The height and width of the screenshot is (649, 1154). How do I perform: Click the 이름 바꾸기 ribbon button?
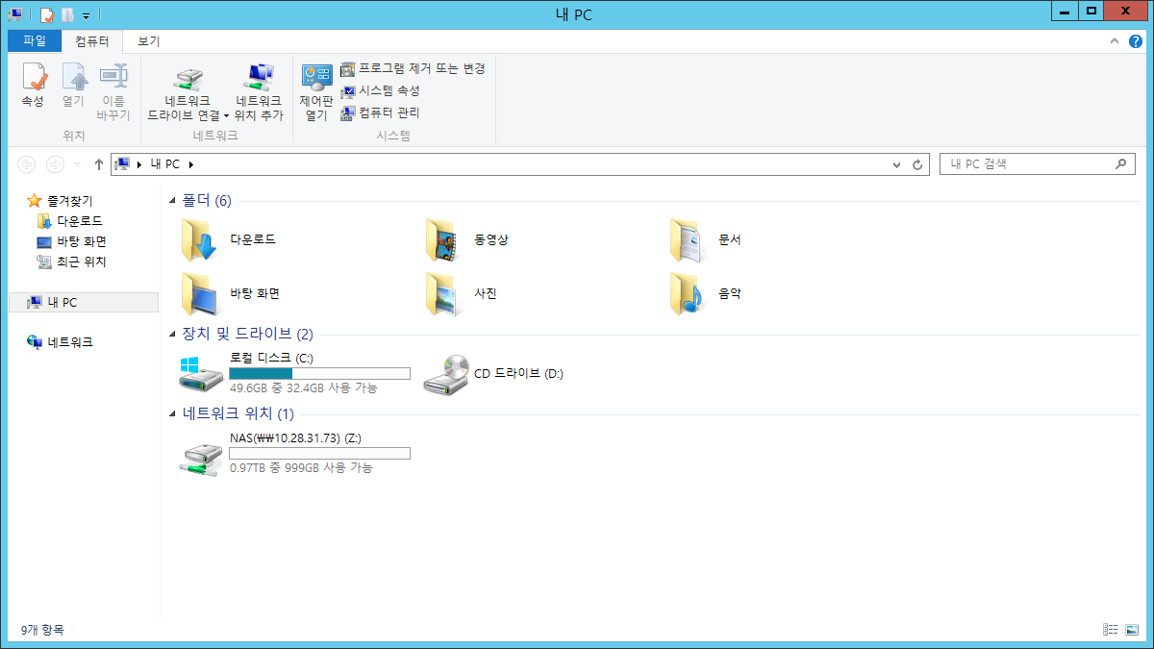click(x=113, y=92)
